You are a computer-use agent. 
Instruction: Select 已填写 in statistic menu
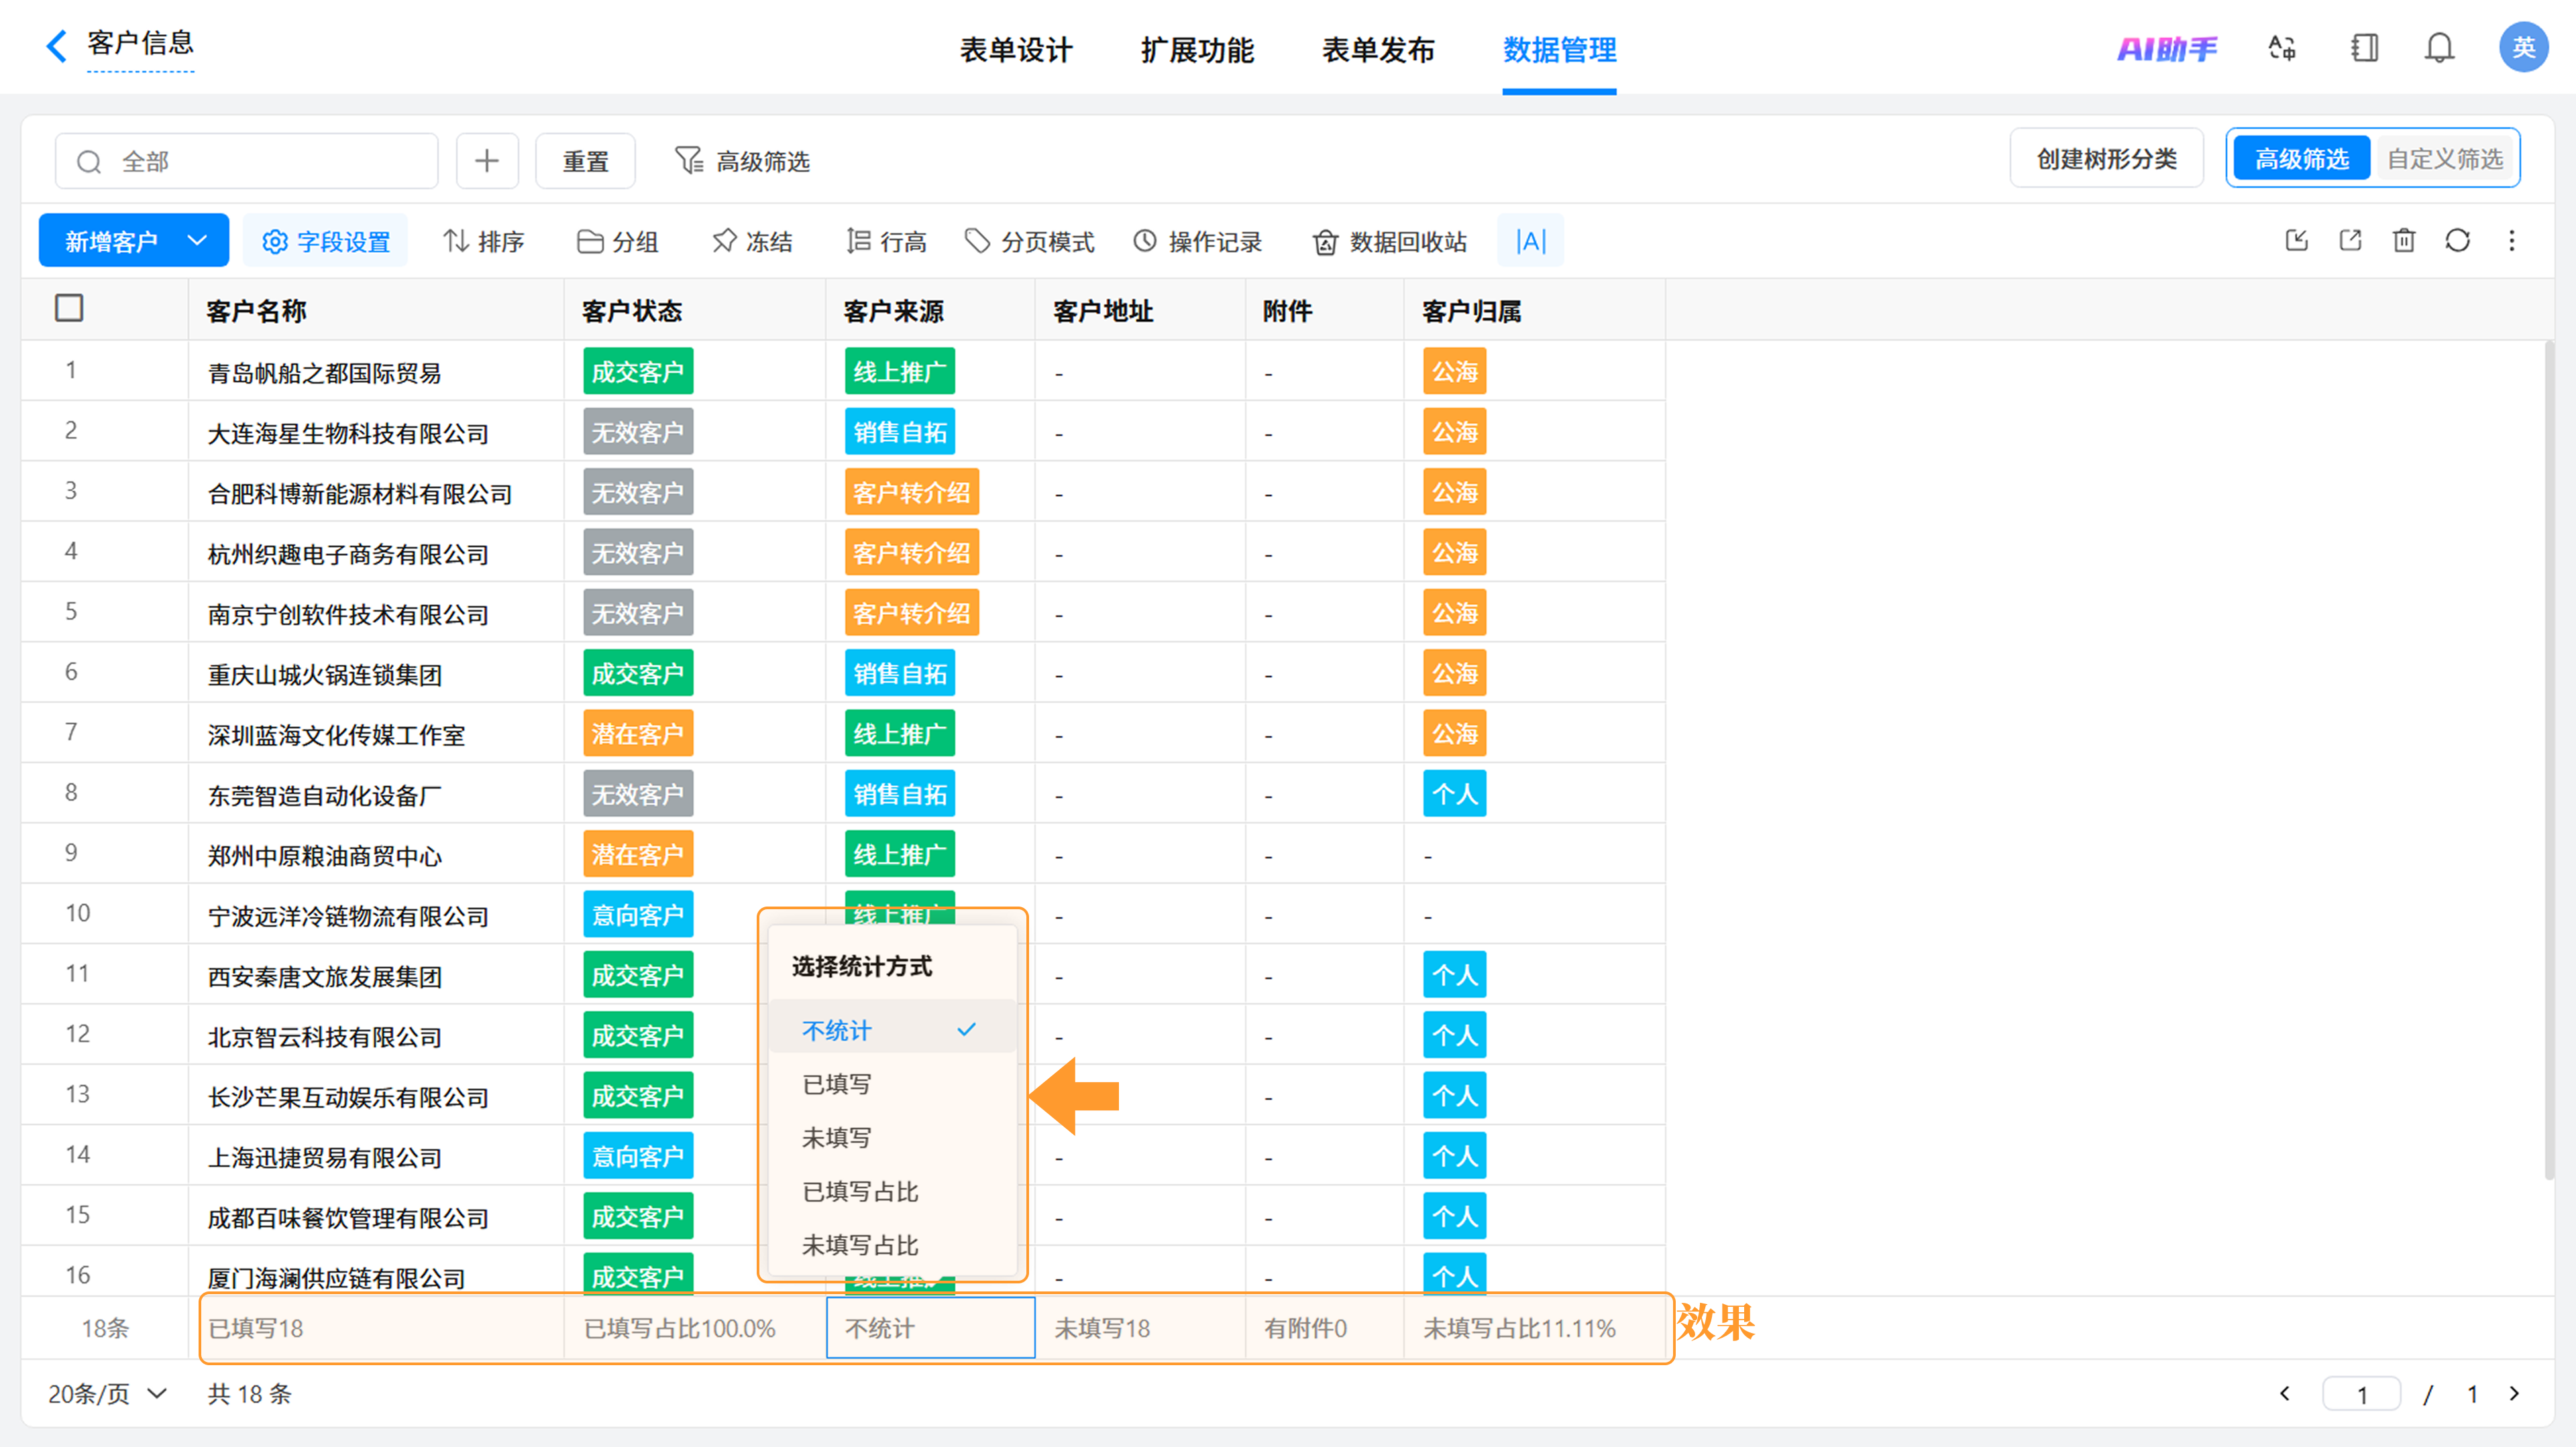[892, 1084]
